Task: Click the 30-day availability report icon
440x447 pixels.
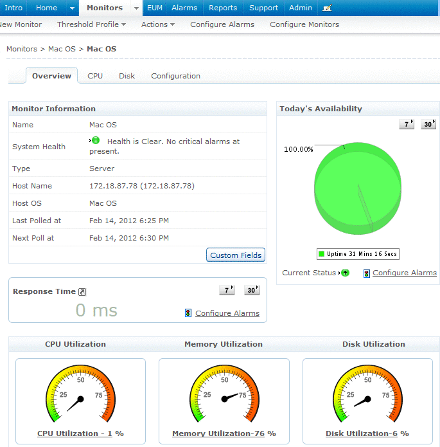Action: (x=428, y=124)
